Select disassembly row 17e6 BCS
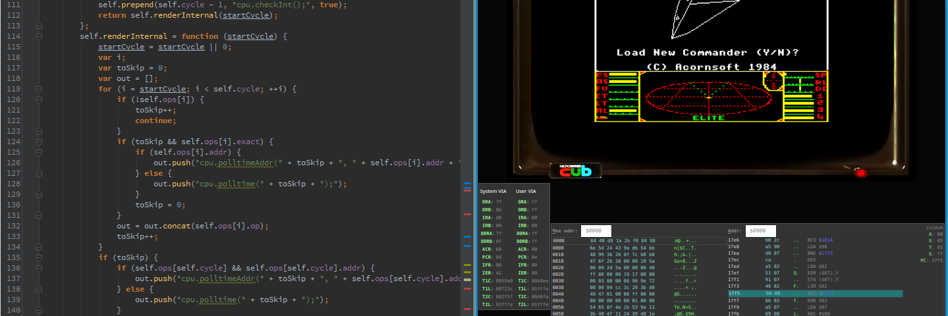 pos(815,241)
